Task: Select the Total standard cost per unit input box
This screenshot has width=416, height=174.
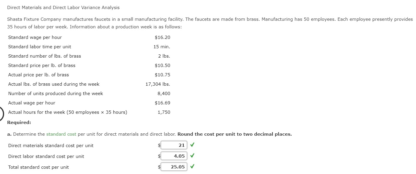Action: (x=174, y=167)
